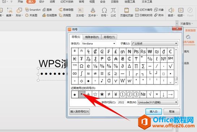Pick the down arrow ↓ recent symbol
The width and height of the screenshot is (197, 132).
click(x=164, y=94)
